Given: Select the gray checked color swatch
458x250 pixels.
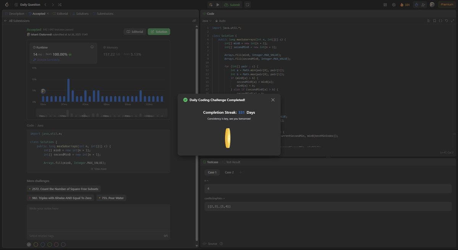Looking at the screenshot, I should 29,244.
